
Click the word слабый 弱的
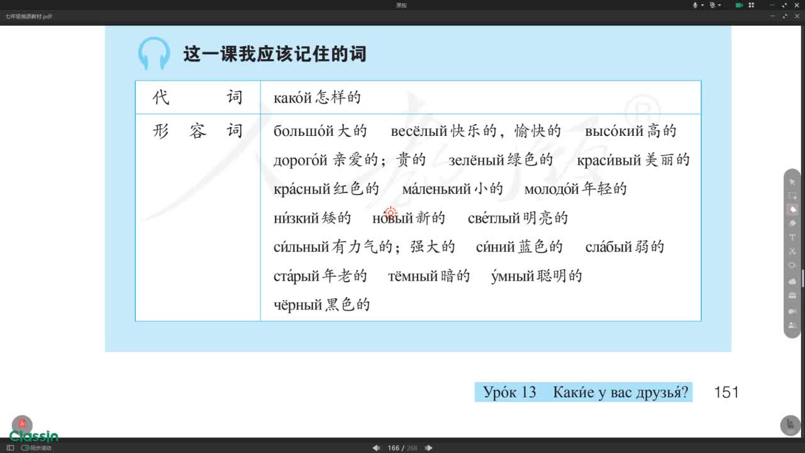625,247
